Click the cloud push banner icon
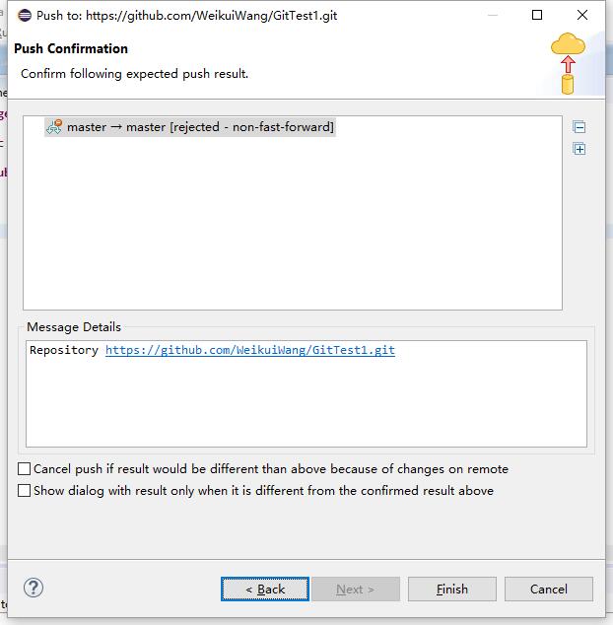The height and width of the screenshot is (625, 613). click(x=568, y=63)
